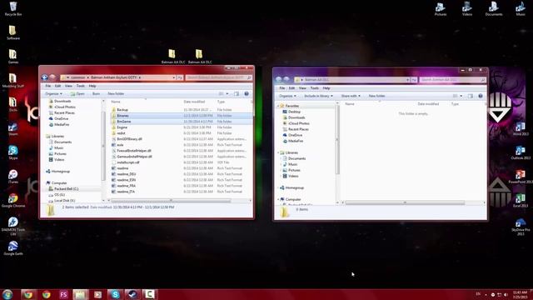Open the Organize dropdown in the Batman AA DLC window
This screenshot has height=300, width=533.
tap(287, 96)
